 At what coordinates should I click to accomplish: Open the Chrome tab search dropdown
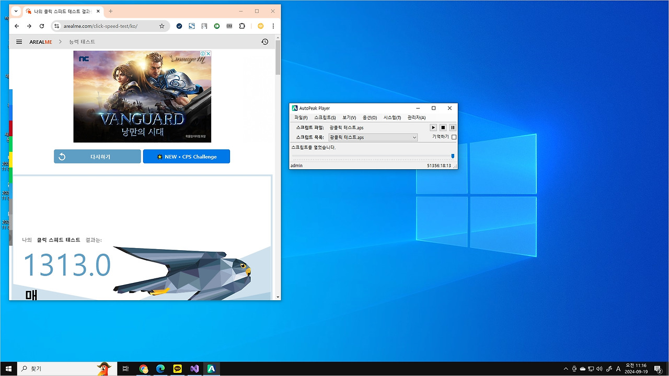16,11
